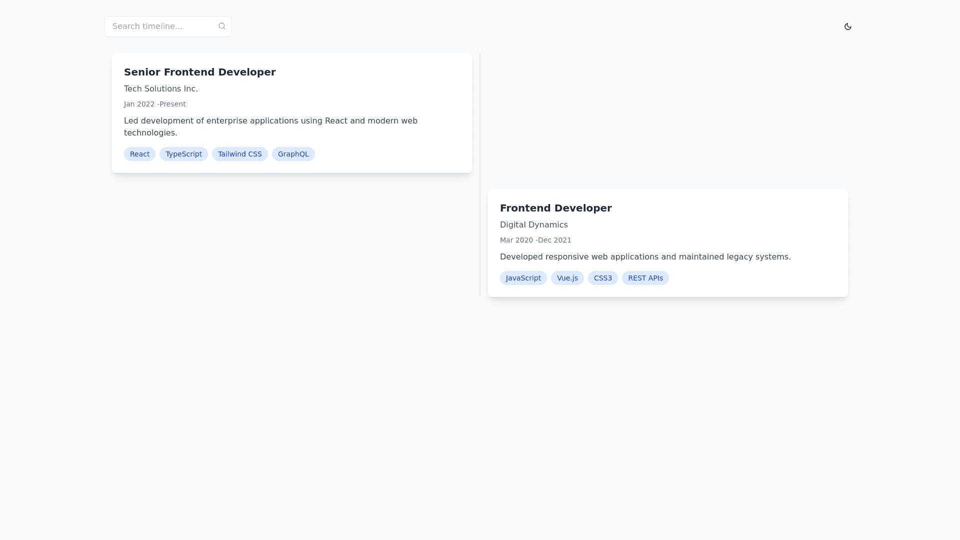Select the REST APIs tag
960x540 pixels.
[645, 278]
